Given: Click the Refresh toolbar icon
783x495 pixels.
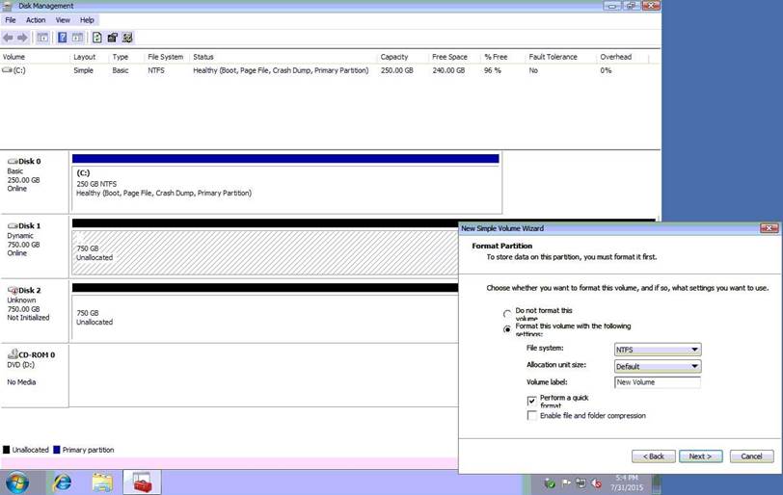Looking at the screenshot, I should click(96, 38).
